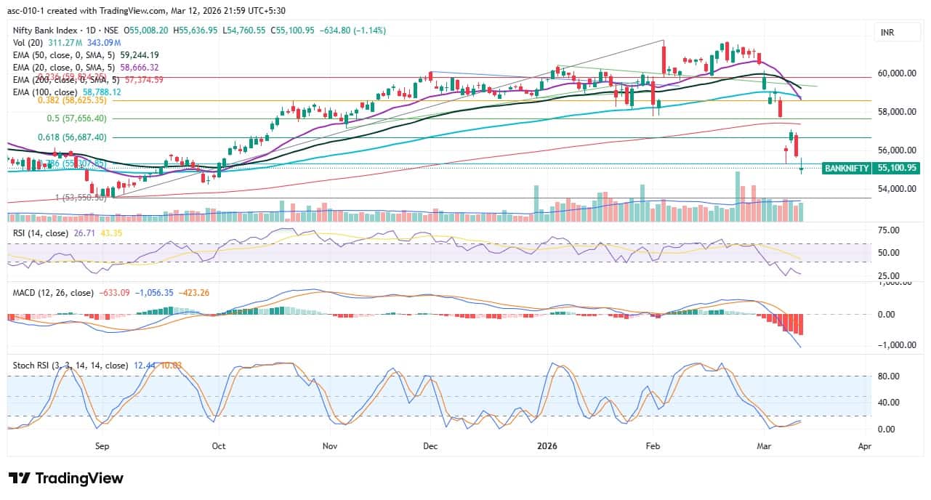Select the EMA (20, close, 0, SMA, 5) legend
The image size is (931, 500).
tap(64, 67)
